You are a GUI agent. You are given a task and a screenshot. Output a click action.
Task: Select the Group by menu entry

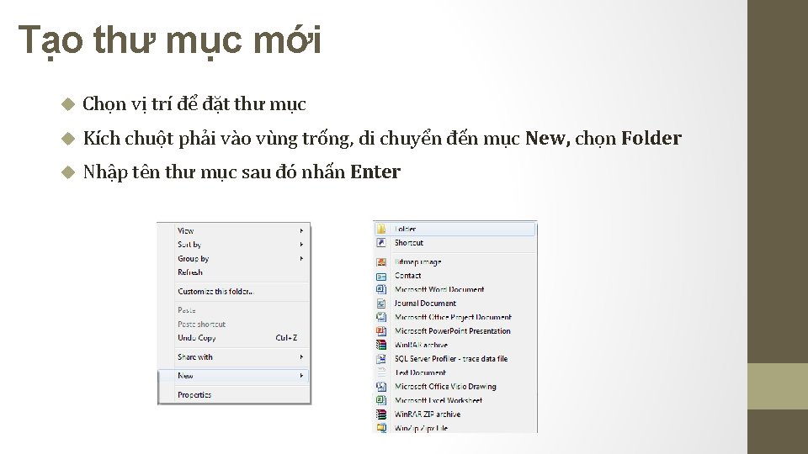(x=234, y=258)
